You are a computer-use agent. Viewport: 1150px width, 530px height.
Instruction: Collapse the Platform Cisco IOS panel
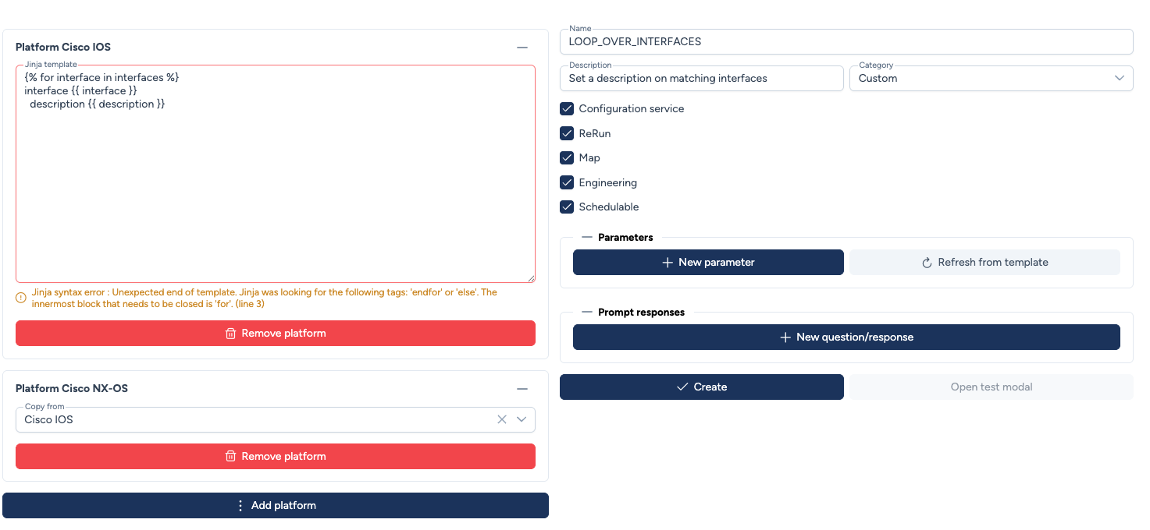(522, 48)
